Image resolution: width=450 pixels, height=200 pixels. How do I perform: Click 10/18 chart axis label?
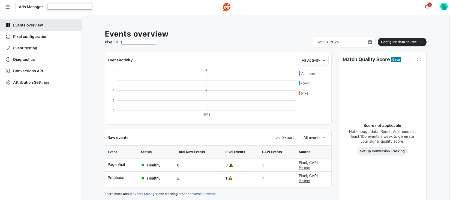pyautogui.click(x=206, y=115)
